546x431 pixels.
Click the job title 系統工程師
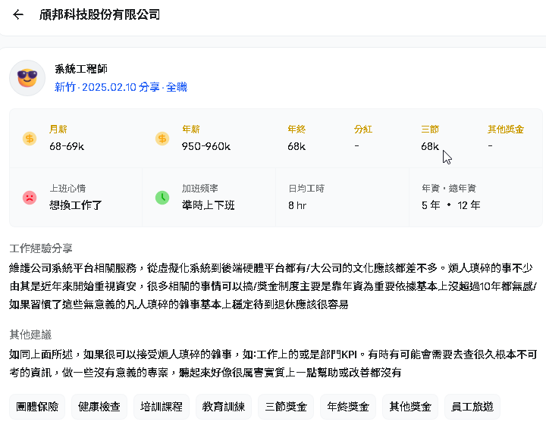point(81,69)
